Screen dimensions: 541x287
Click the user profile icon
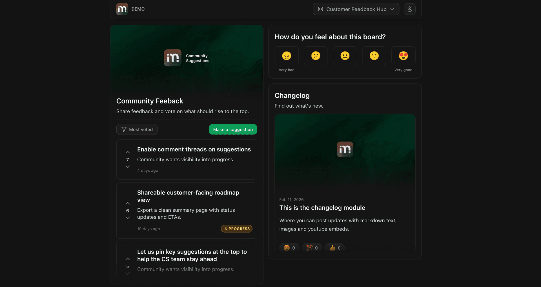tap(409, 9)
